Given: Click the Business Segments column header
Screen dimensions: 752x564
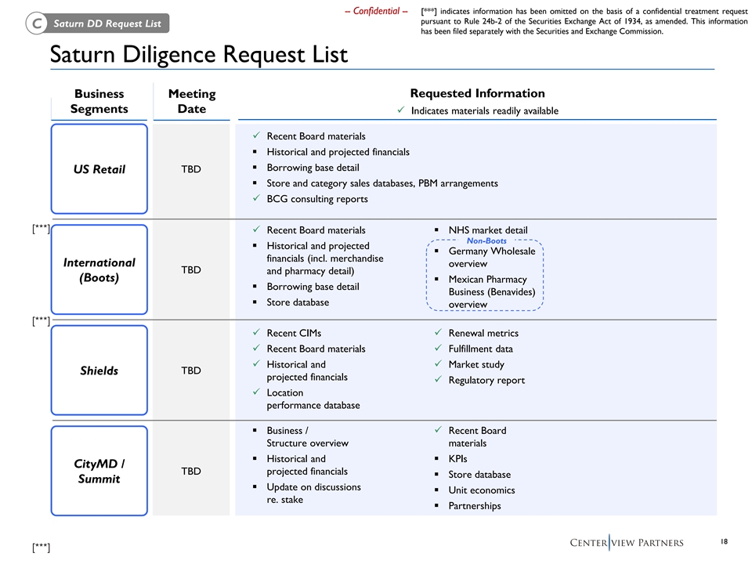Looking at the screenshot, I should (99, 101).
